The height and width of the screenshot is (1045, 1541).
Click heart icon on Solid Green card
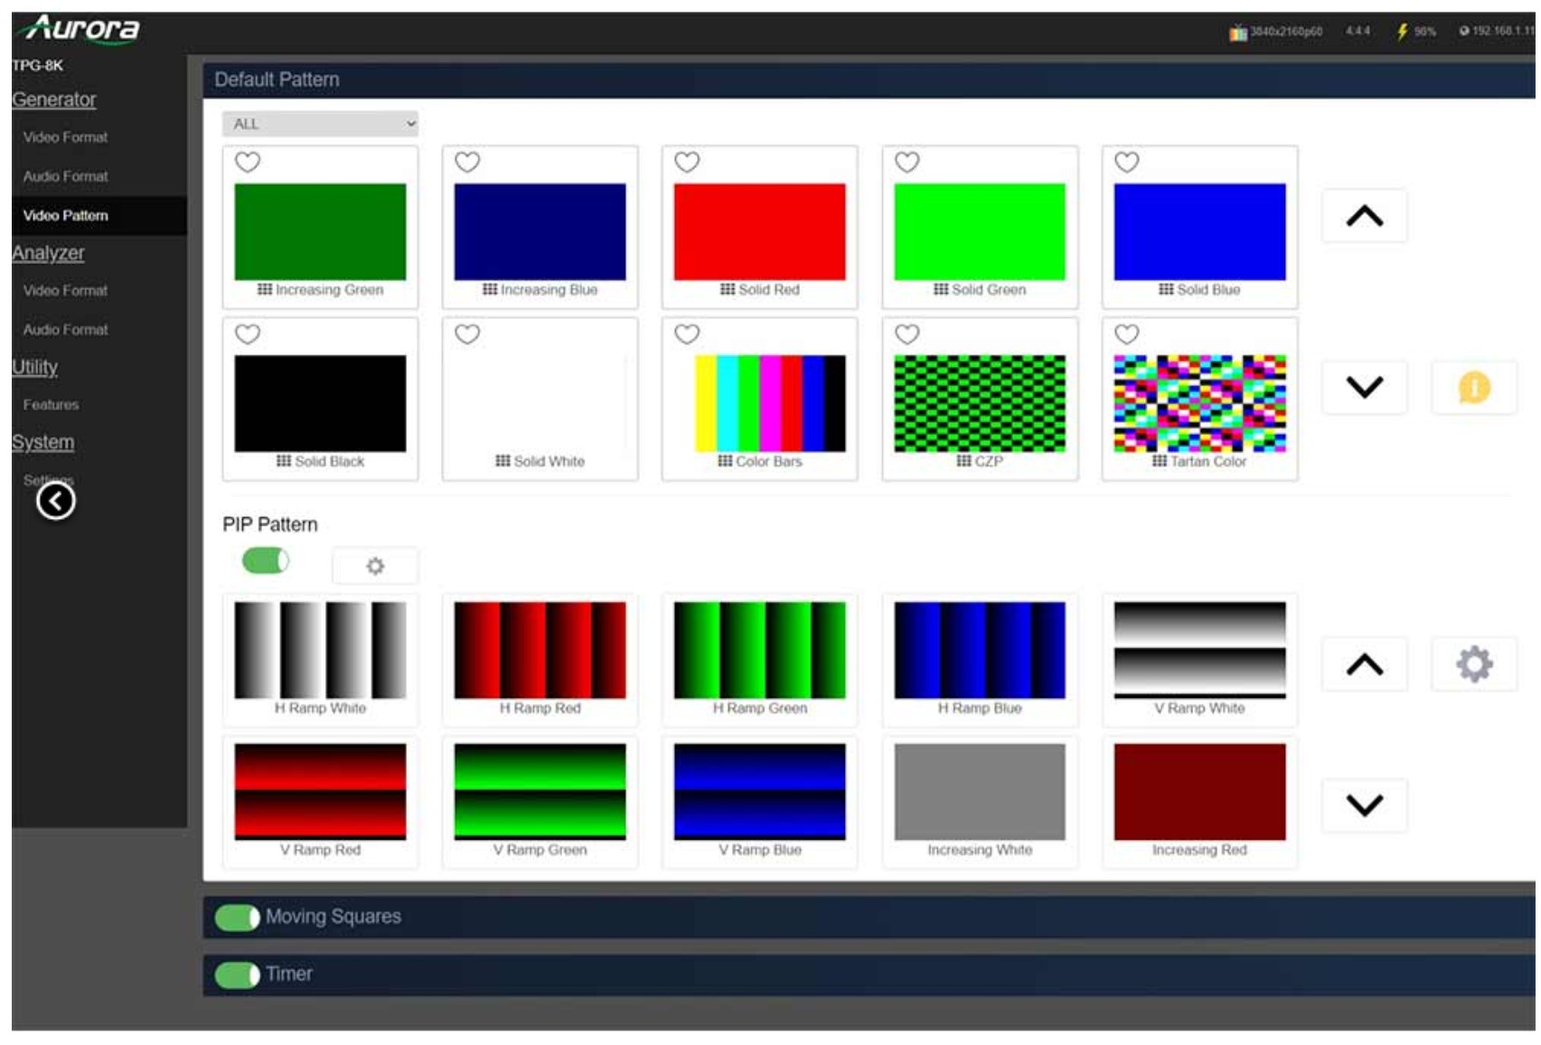pyautogui.click(x=907, y=162)
